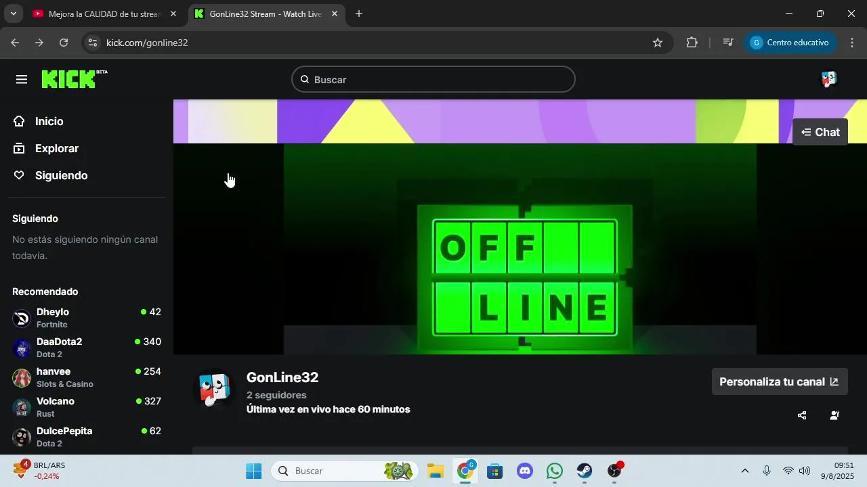Screen dimensions: 867x487
Task: Click the search magnifier icon in Kick
Action: point(305,79)
